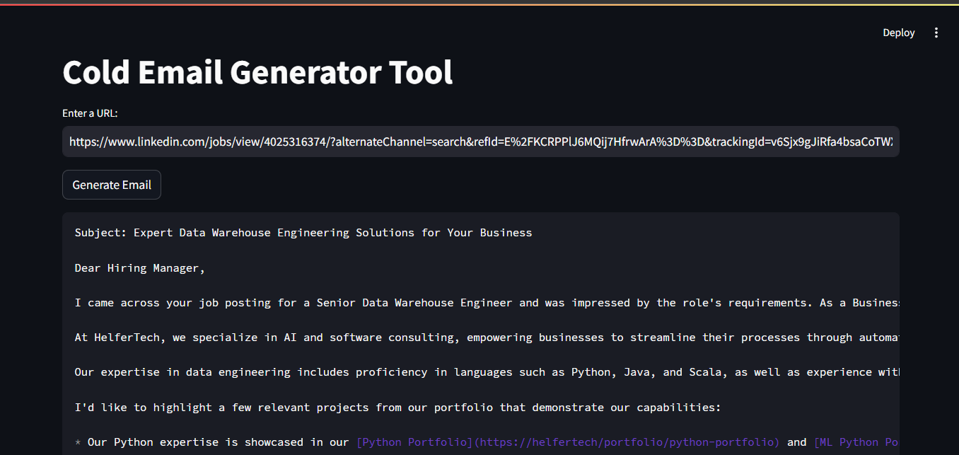959x455 pixels.
Task: Click the Cold Email Generator Tool title
Action: [257, 71]
